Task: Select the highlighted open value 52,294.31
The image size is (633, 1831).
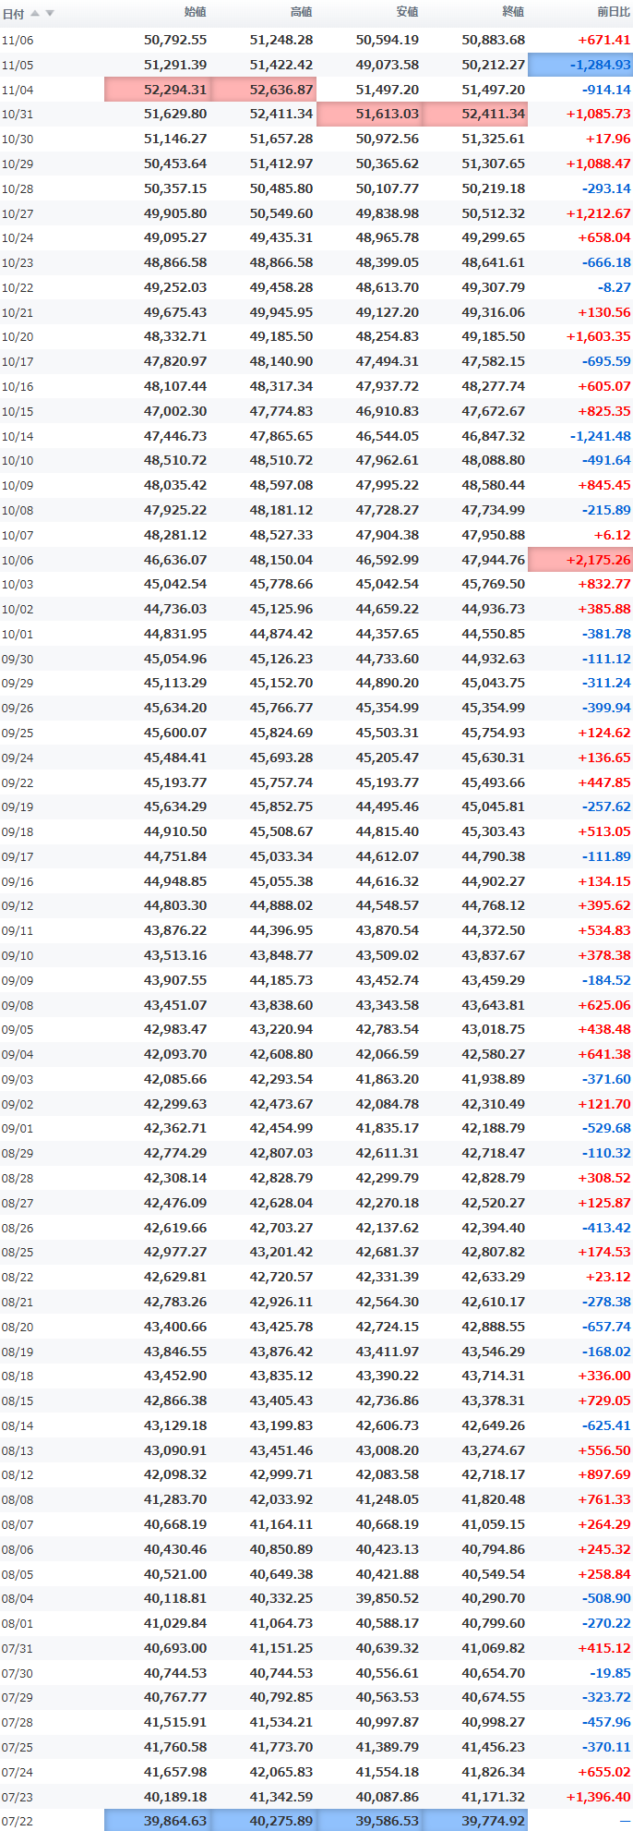Action: [x=158, y=90]
